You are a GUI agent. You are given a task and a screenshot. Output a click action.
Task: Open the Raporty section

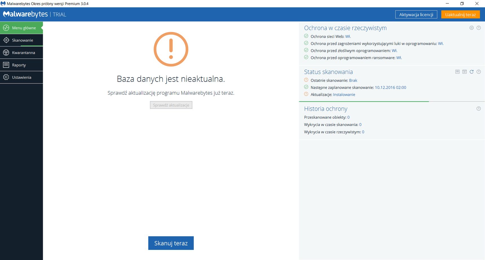(x=21, y=65)
